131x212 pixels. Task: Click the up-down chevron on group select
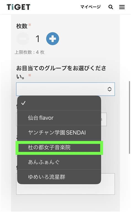pyautogui.click(x=109, y=89)
